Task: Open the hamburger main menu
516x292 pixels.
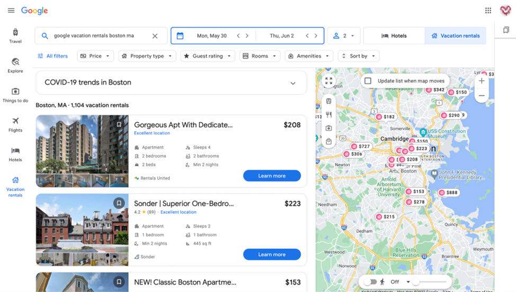Action: click(11, 11)
